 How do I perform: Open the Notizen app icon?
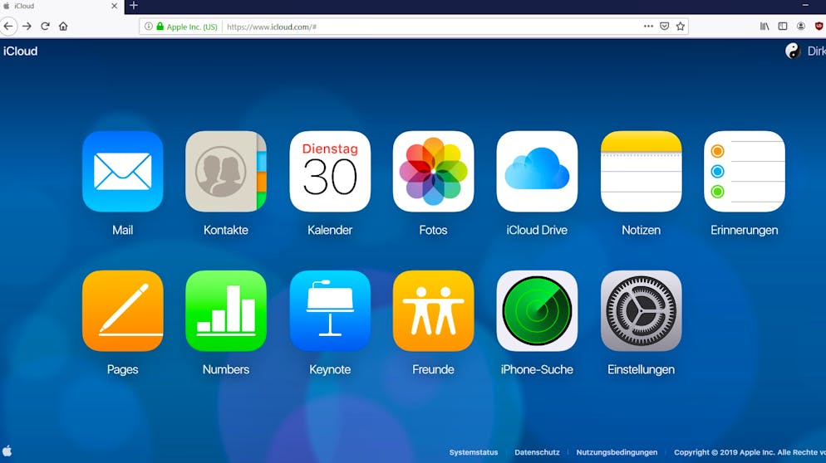[x=641, y=172]
